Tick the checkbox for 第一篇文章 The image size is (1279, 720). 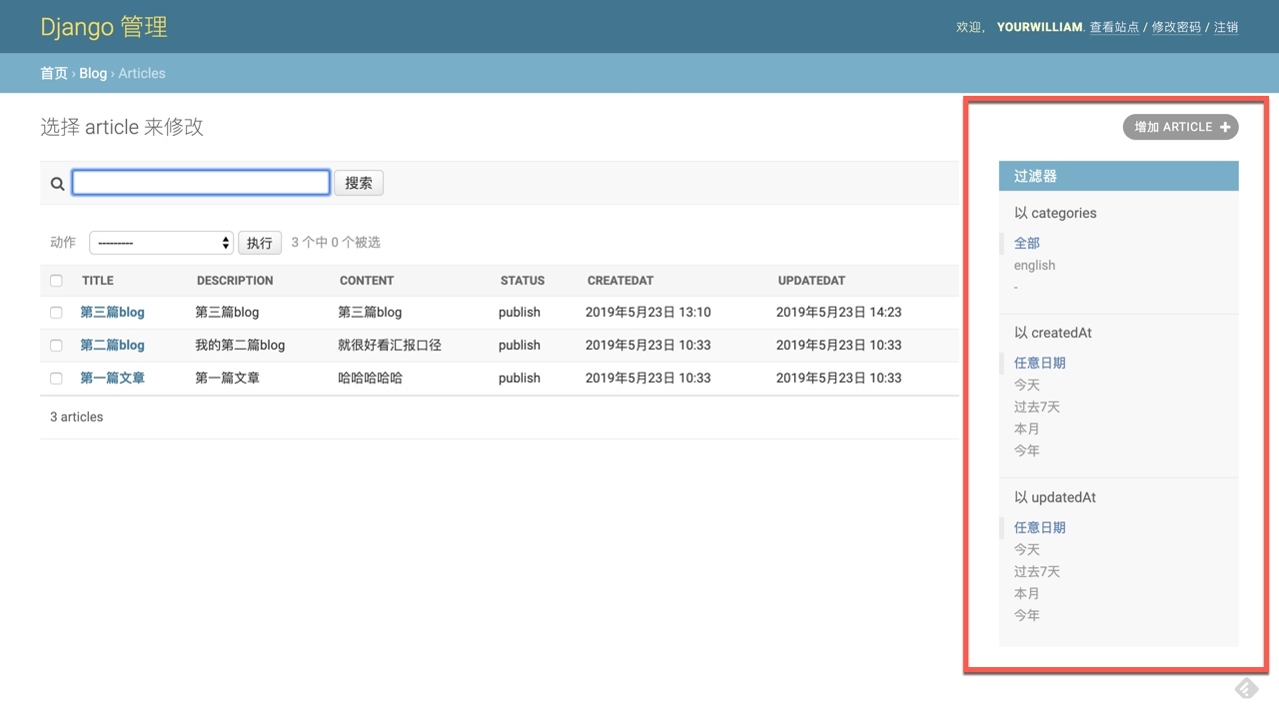pyautogui.click(x=56, y=378)
